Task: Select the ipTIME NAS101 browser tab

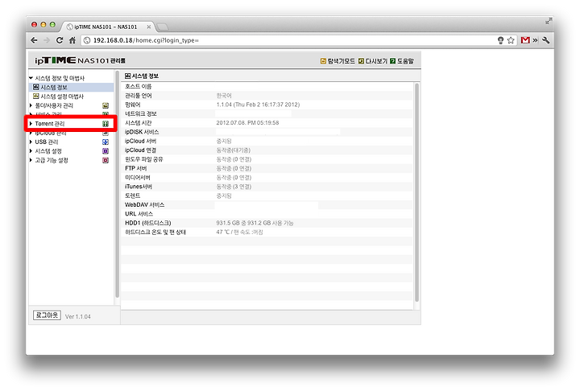Action: point(106,27)
